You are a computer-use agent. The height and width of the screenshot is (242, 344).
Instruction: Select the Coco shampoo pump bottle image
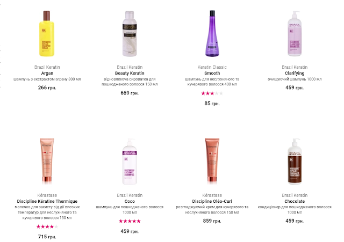130,162
